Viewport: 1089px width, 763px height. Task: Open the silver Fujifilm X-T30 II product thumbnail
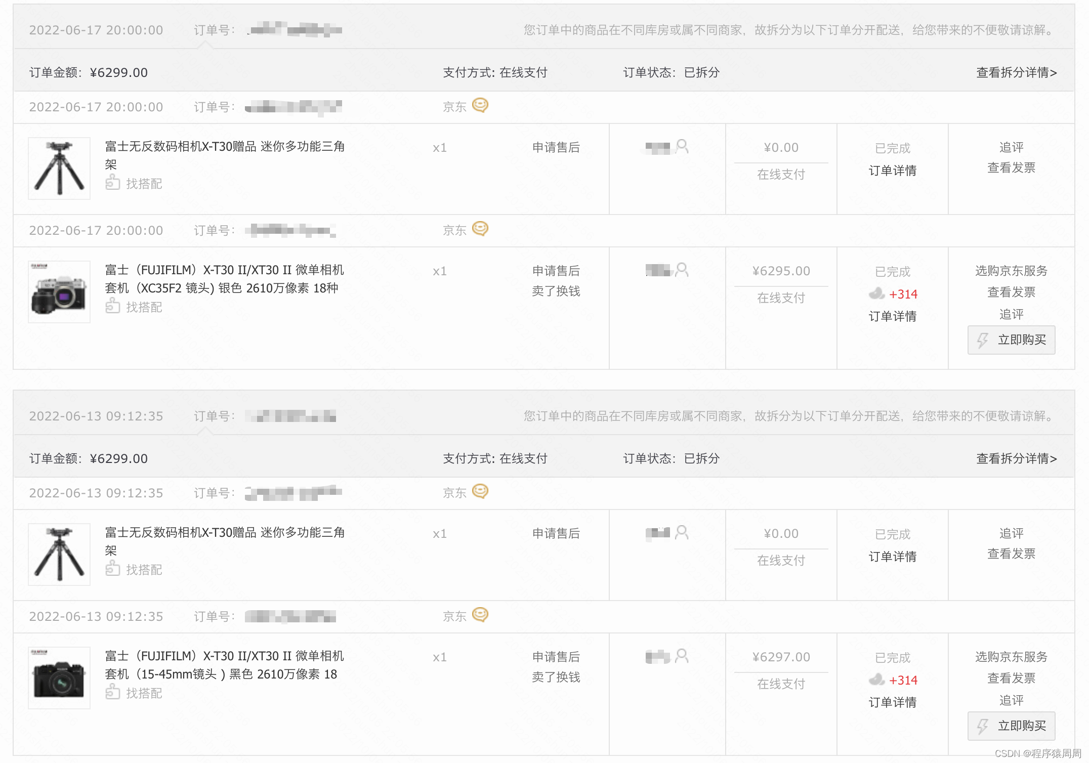59,292
